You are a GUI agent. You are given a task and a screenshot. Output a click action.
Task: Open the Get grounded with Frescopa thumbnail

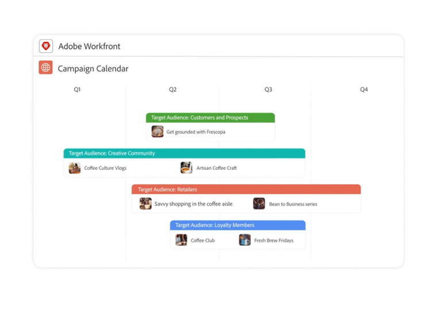click(157, 131)
